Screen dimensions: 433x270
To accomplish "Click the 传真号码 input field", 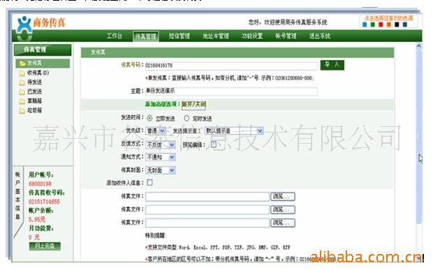I will tap(231, 66).
